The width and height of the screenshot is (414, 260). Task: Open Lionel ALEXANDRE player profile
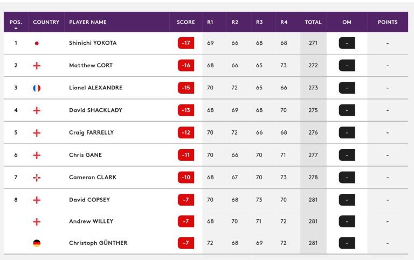click(x=95, y=88)
